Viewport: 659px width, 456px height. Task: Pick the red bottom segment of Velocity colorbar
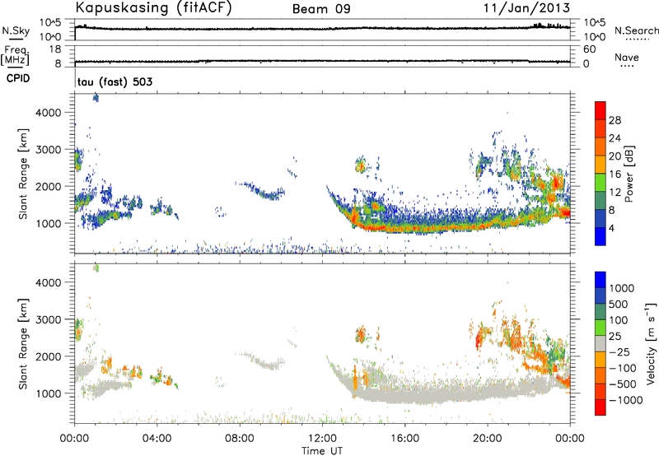pyautogui.click(x=601, y=407)
